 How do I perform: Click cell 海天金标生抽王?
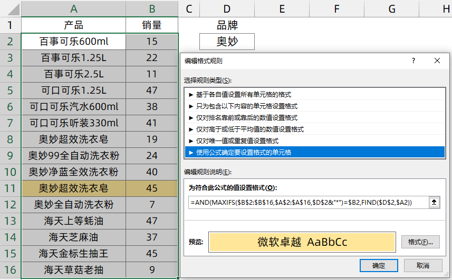click(x=73, y=254)
